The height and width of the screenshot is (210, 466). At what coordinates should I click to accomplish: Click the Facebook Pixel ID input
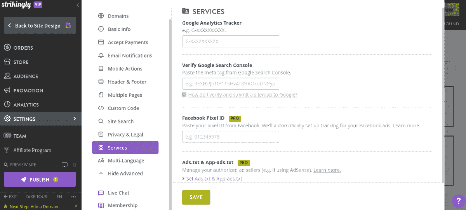(x=231, y=137)
